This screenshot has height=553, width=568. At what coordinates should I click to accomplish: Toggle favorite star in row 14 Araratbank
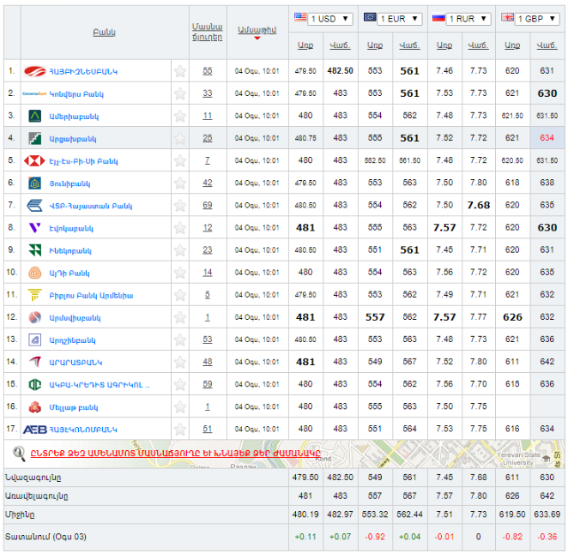[x=179, y=362]
